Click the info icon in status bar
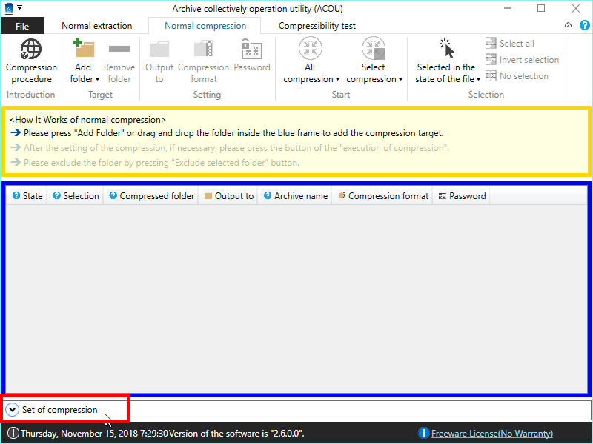 [x=13, y=434]
